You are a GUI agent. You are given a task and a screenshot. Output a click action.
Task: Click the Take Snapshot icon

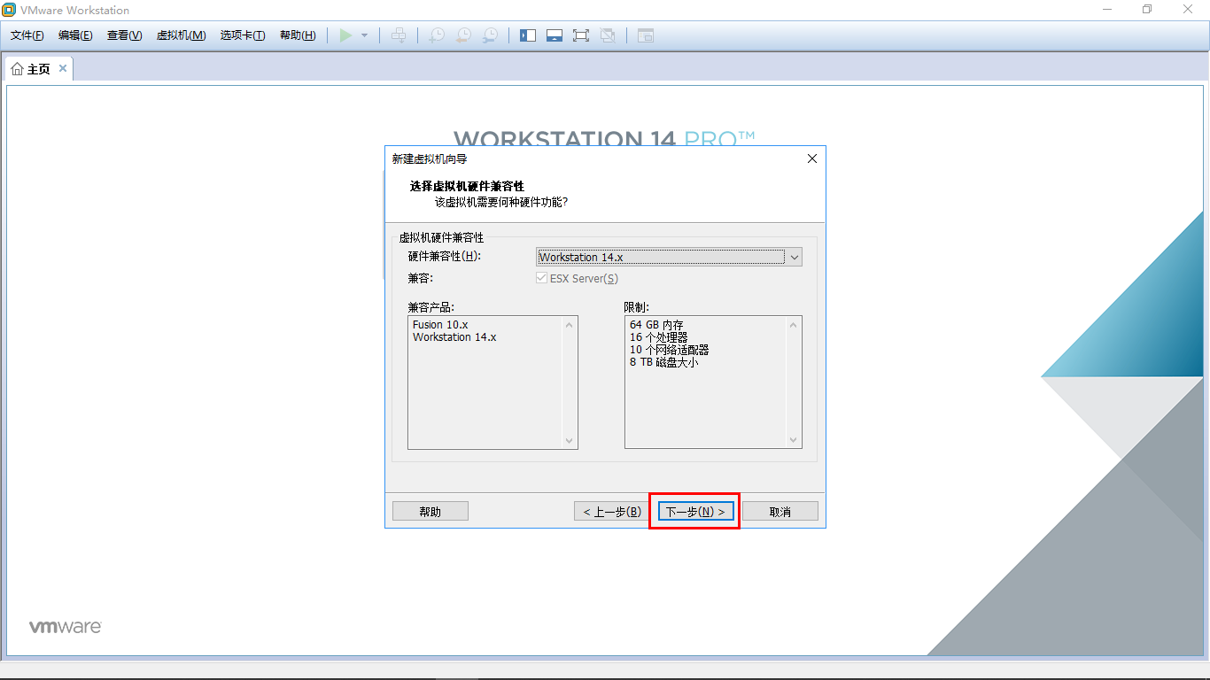436,35
